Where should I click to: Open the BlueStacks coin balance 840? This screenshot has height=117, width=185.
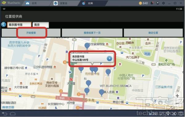coord(143,3)
